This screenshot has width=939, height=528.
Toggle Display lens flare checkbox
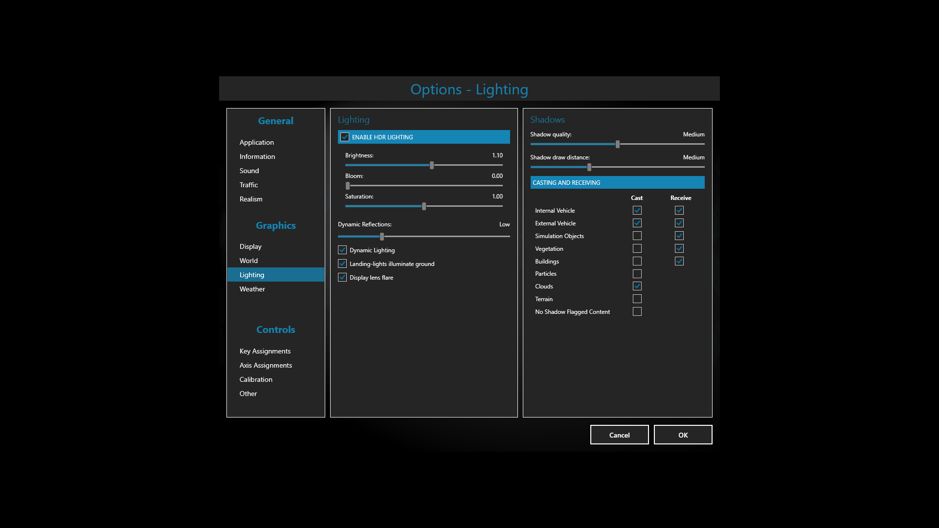coord(342,277)
